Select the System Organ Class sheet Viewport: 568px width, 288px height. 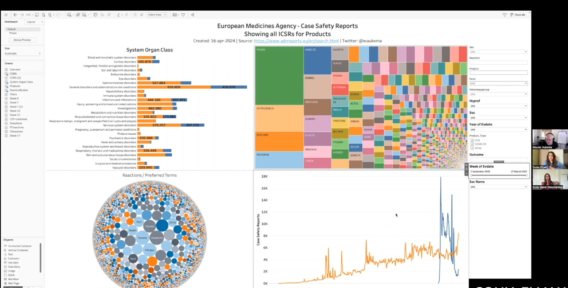[21, 82]
